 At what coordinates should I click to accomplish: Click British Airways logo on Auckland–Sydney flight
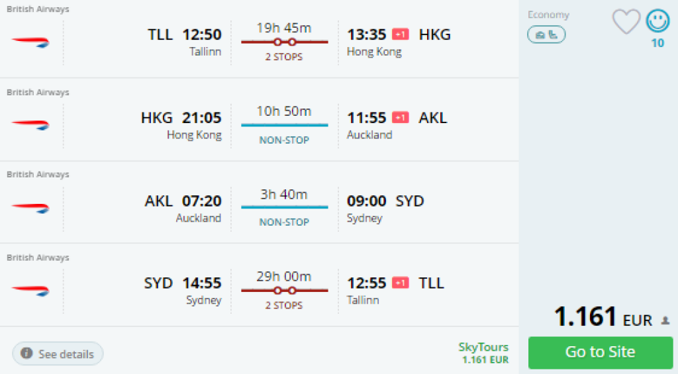tap(30, 207)
